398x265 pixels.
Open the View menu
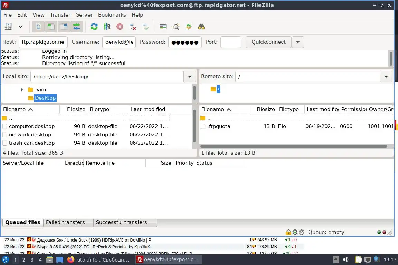coord(38,15)
